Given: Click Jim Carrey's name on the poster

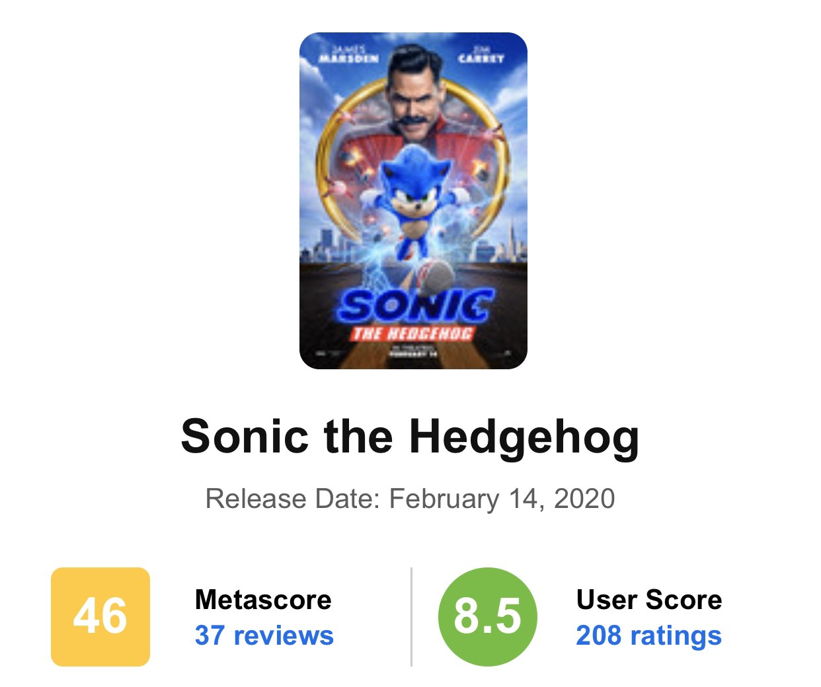Looking at the screenshot, I should coord(481,54).
